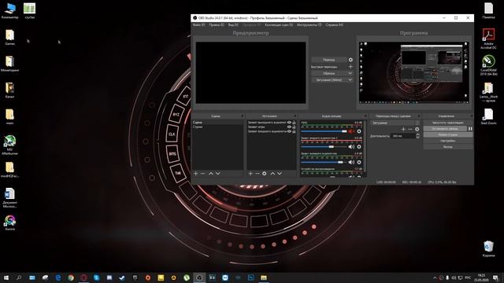The width and height of the screenshot is (504, 283).
Task: Open gear for Захват входного аудиопотока 2 mixer
Action: [x=359, y=147]
